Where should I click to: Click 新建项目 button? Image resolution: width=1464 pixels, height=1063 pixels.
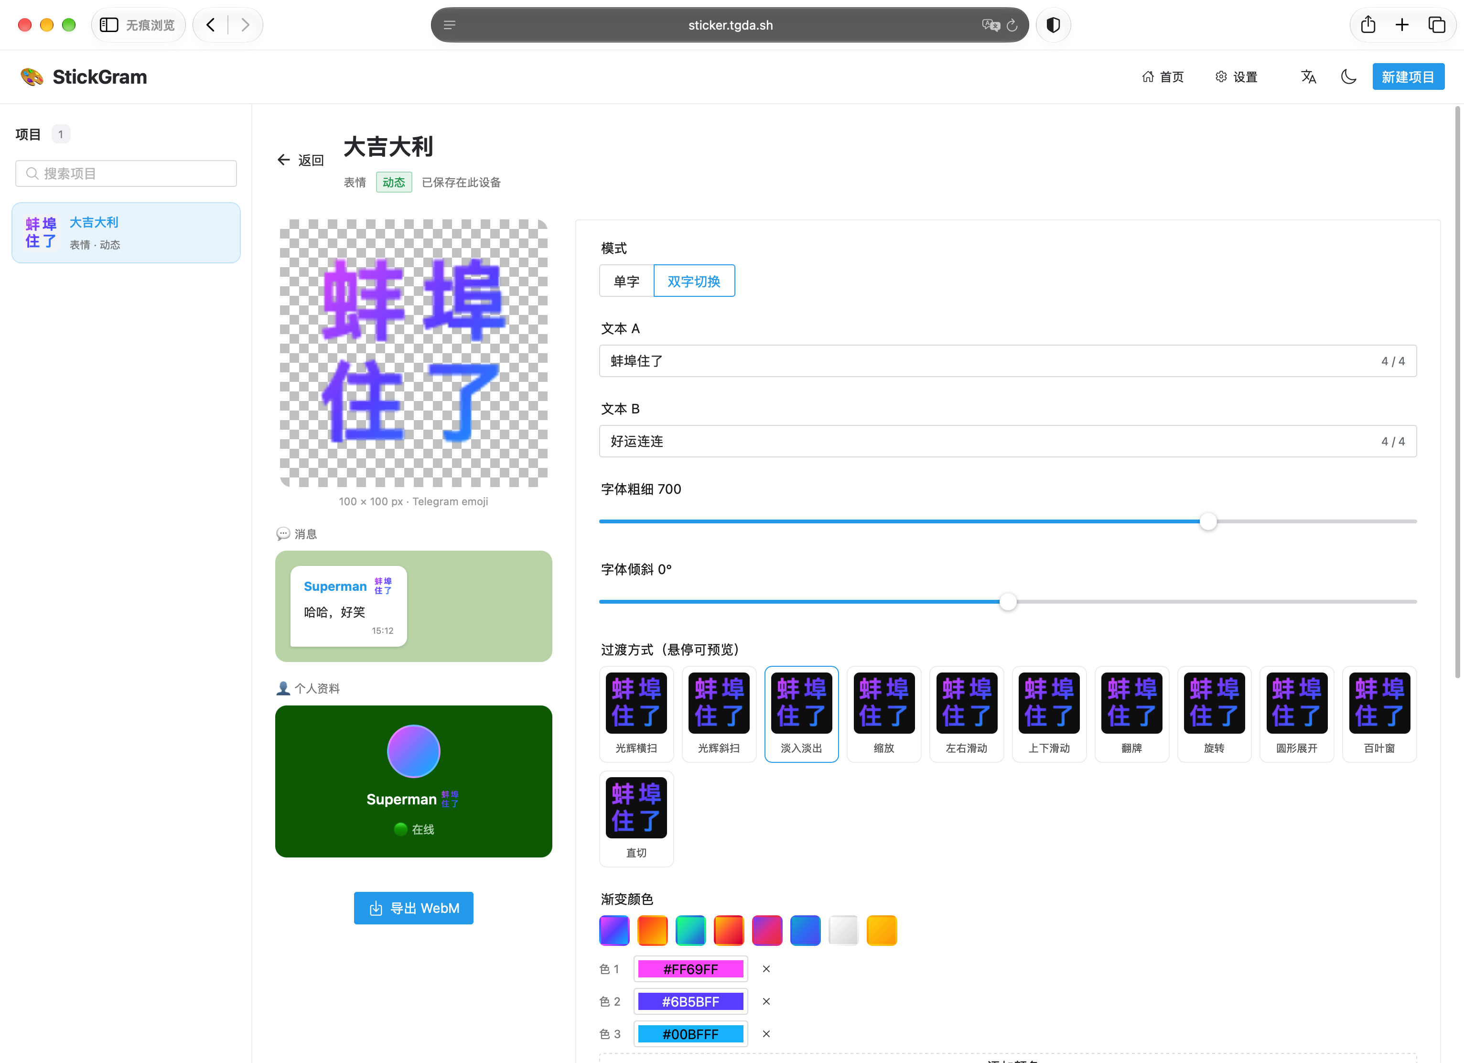[1408, 77]
